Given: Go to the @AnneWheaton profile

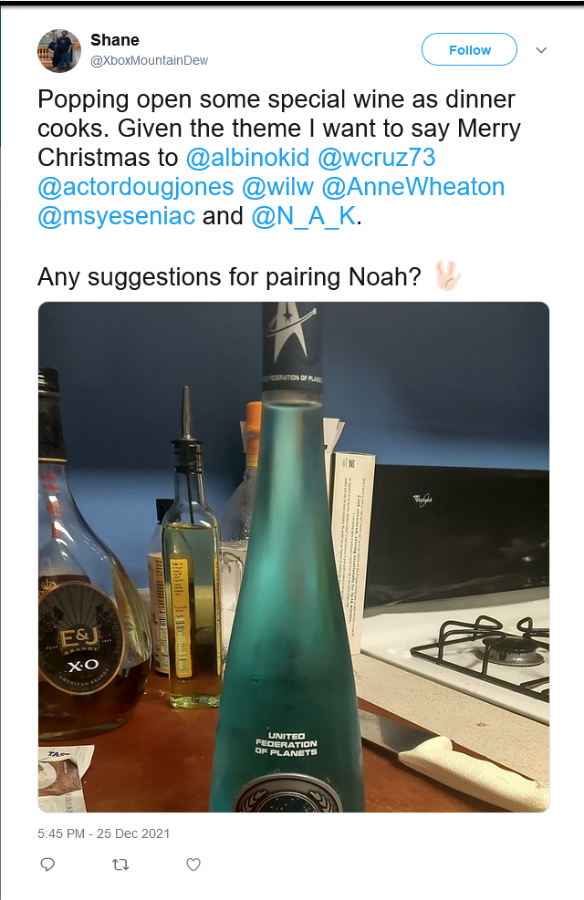Looking at the screenshot, I should (x=413, y=187).
